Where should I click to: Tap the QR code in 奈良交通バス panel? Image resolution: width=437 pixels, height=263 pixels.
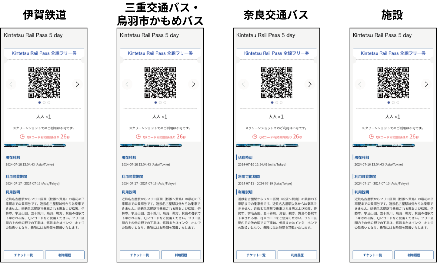point(276,82)
